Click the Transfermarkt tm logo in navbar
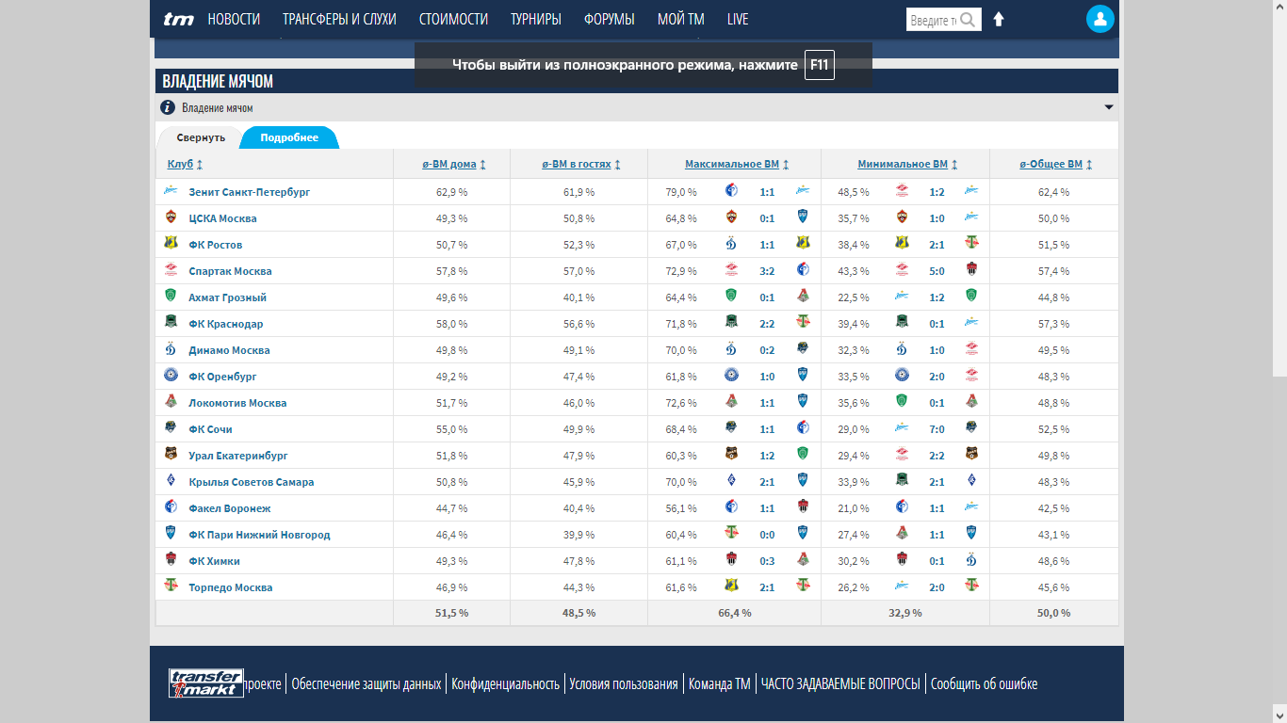Image resolution: width=1287 pixels, height=723 pixels. (x=179, y=19)
